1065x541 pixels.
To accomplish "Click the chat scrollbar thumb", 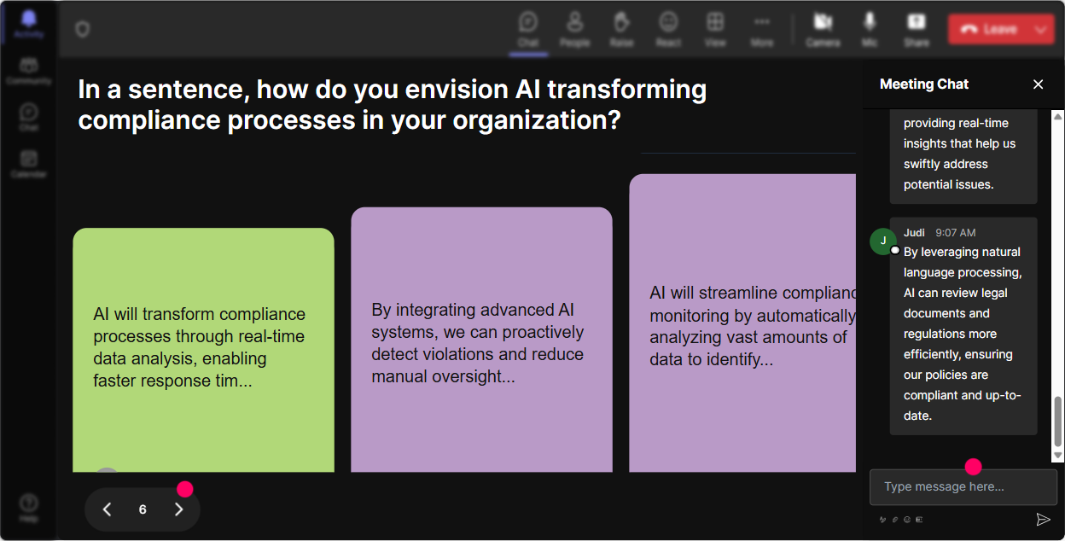I will (1058, 421).
